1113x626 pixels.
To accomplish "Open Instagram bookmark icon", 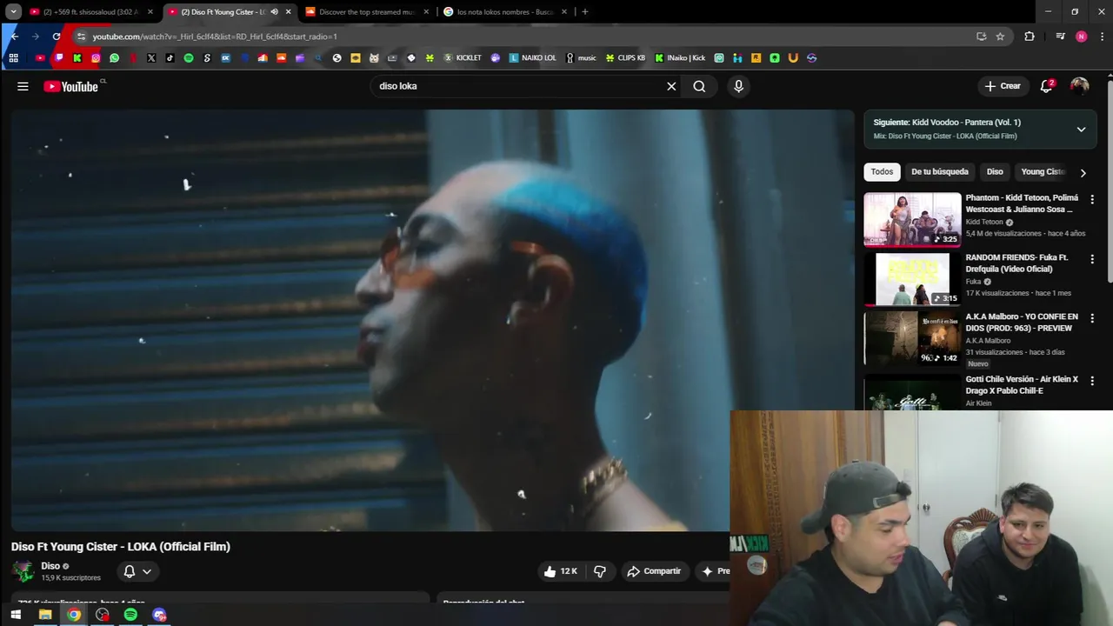I will pos(96,58).
